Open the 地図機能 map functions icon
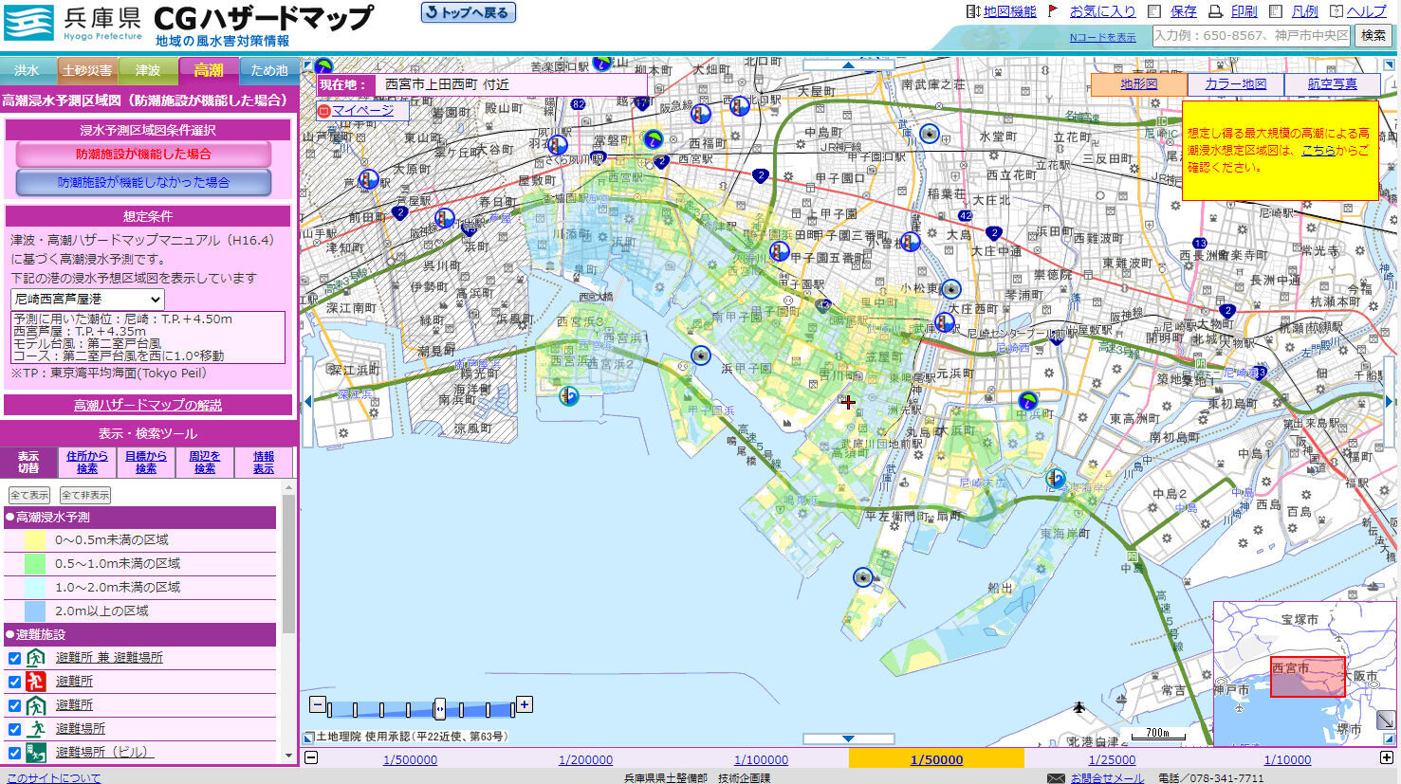This screenshot has height=784, width=1401. (x=969, y=12)
